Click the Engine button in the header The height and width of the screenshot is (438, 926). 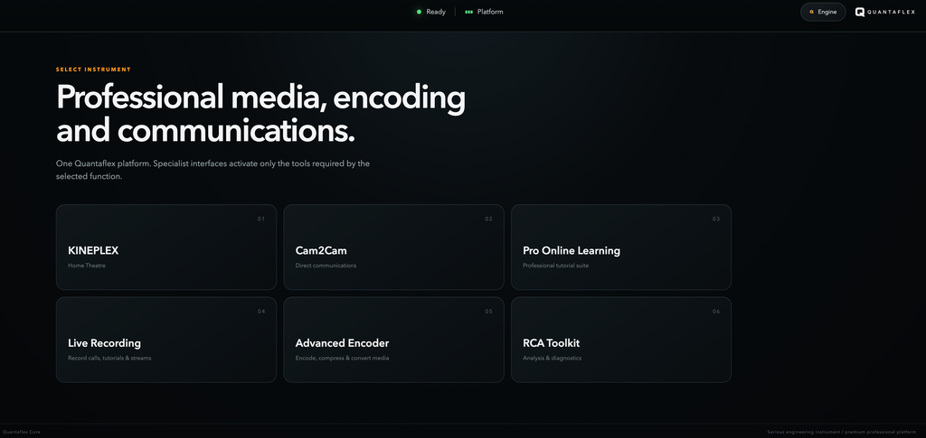tap(823, 12)
